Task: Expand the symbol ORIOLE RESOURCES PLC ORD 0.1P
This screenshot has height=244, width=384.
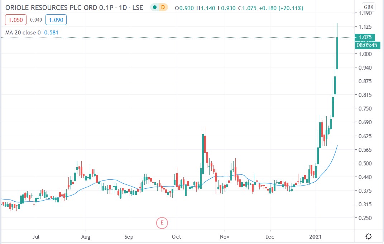Action: [59, 7]
